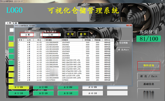Close the 物料查询 dialog window

click(129, 25)
